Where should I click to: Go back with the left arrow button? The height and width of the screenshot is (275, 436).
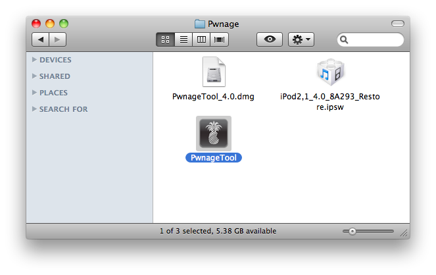click(41, 39)
